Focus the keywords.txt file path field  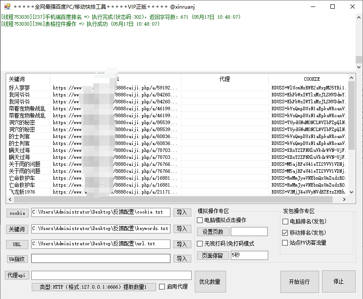click(x=101, y=229)
